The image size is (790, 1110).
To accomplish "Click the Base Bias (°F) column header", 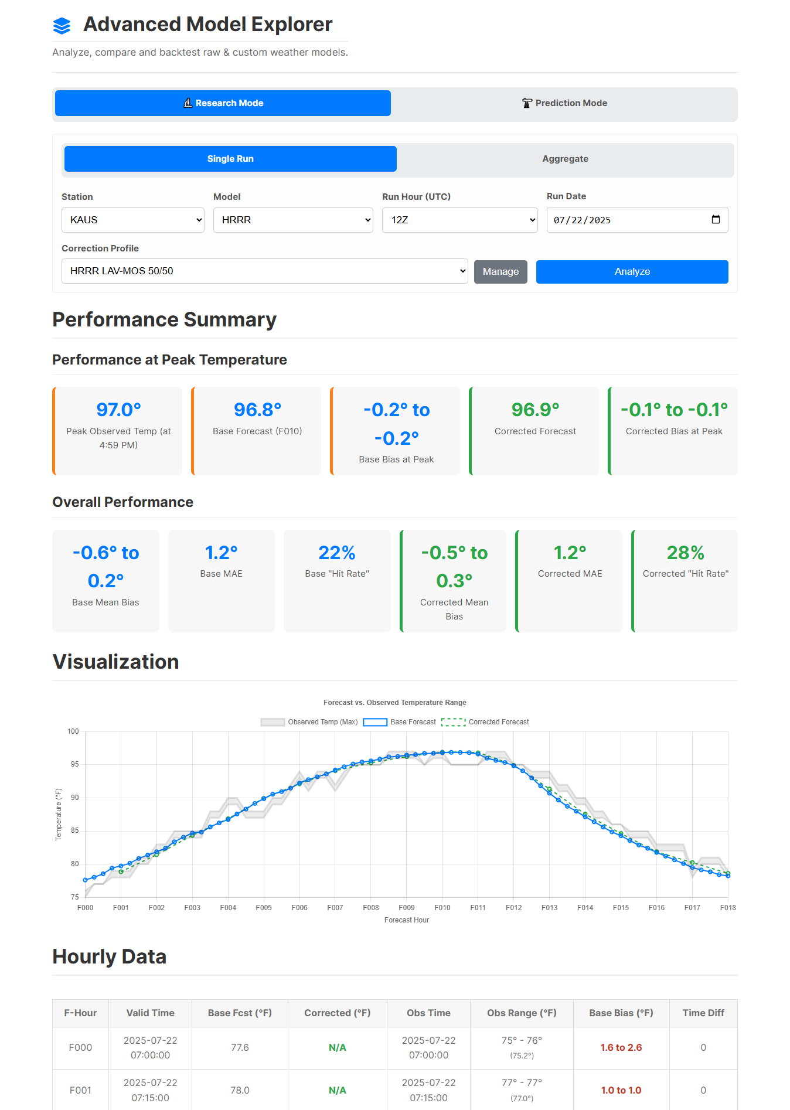I will 621,1013.
